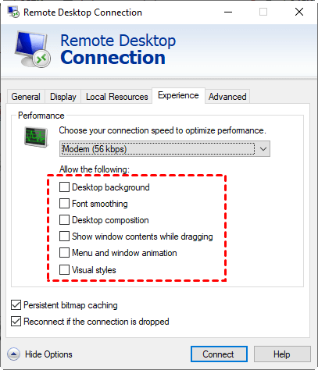Enable Font smoothing checkbox
The image size is (318, 370).
coord(64,204)
